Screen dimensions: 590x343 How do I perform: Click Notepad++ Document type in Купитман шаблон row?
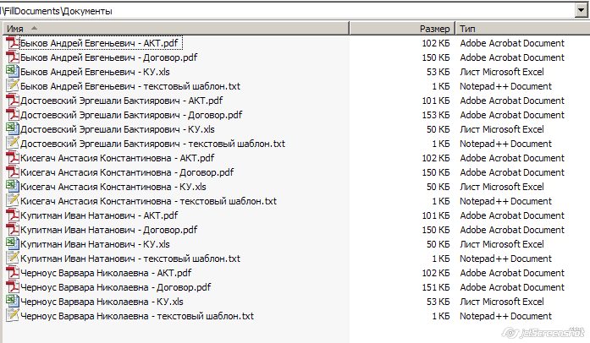tap(505, 259)
